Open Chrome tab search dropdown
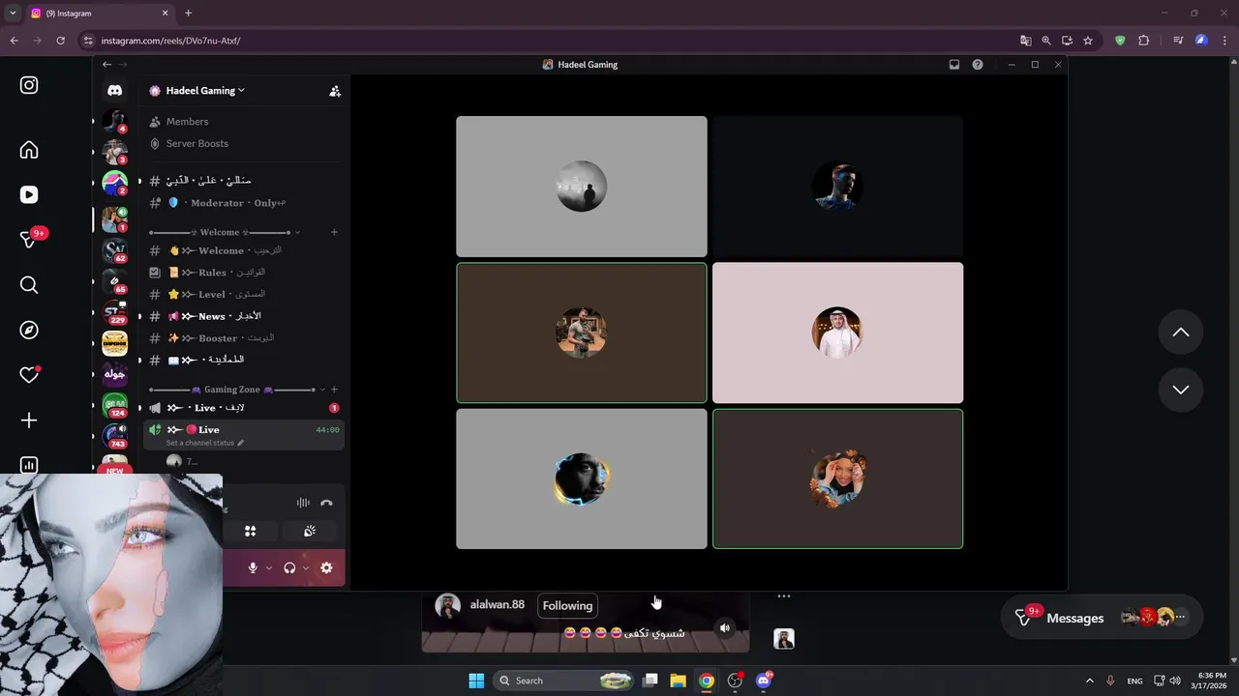Image resolution: width=1239 pixels, height=696 pixels. coord(13,14)
